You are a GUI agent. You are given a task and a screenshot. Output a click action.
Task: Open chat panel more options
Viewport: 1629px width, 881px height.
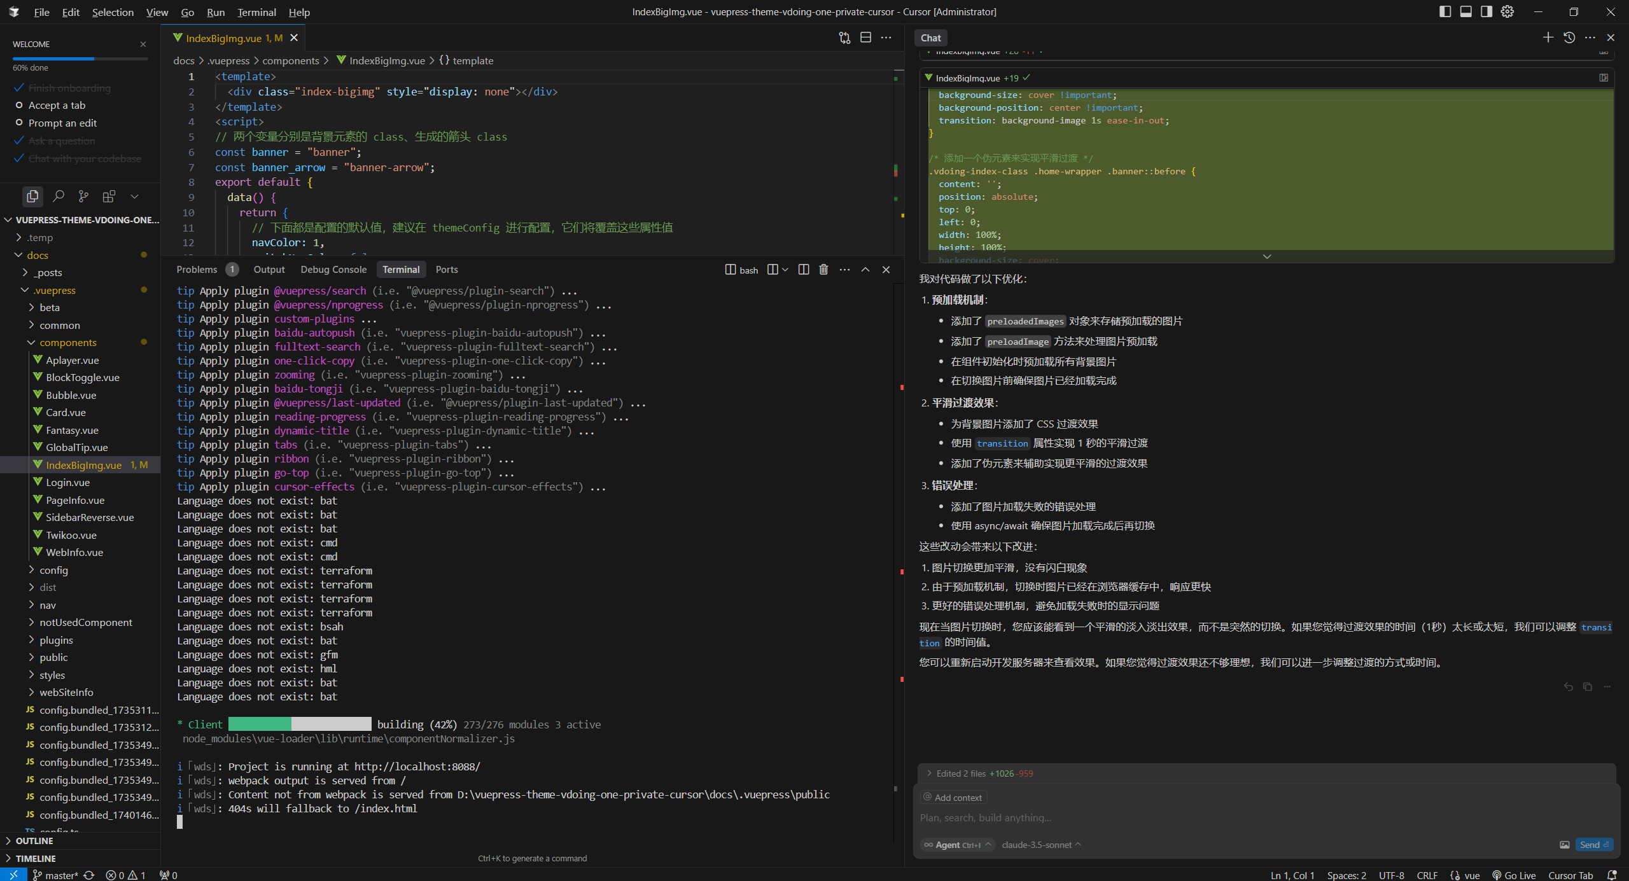click(1590, 38)
